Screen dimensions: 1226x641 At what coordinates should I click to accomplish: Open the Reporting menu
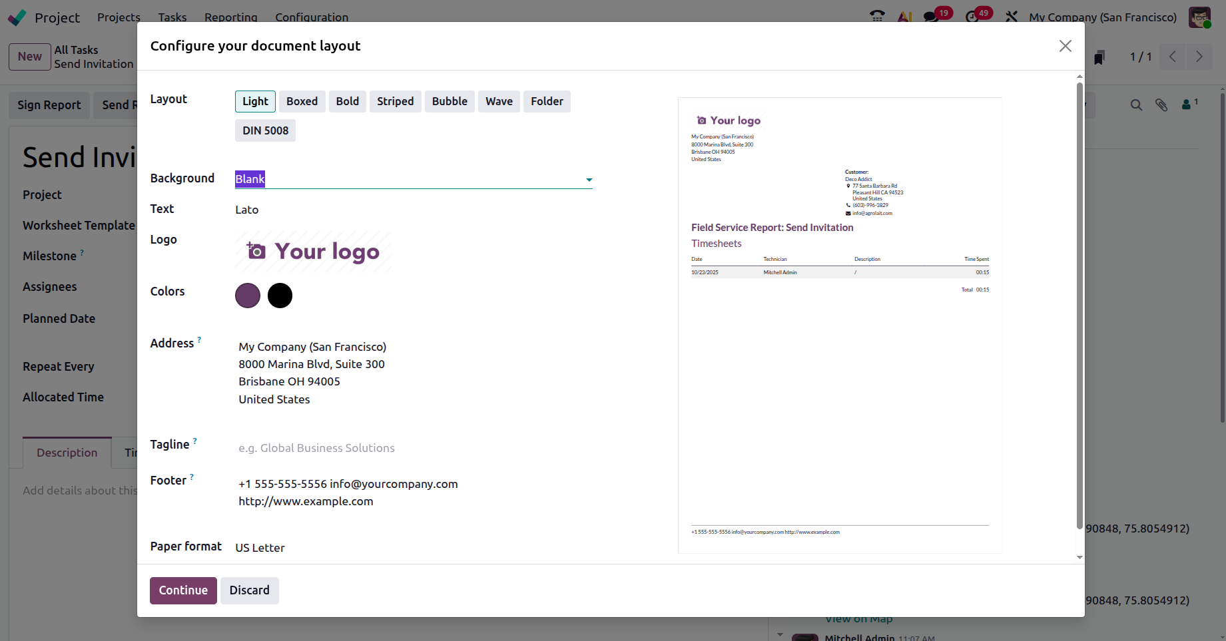[x=230, y=17]
